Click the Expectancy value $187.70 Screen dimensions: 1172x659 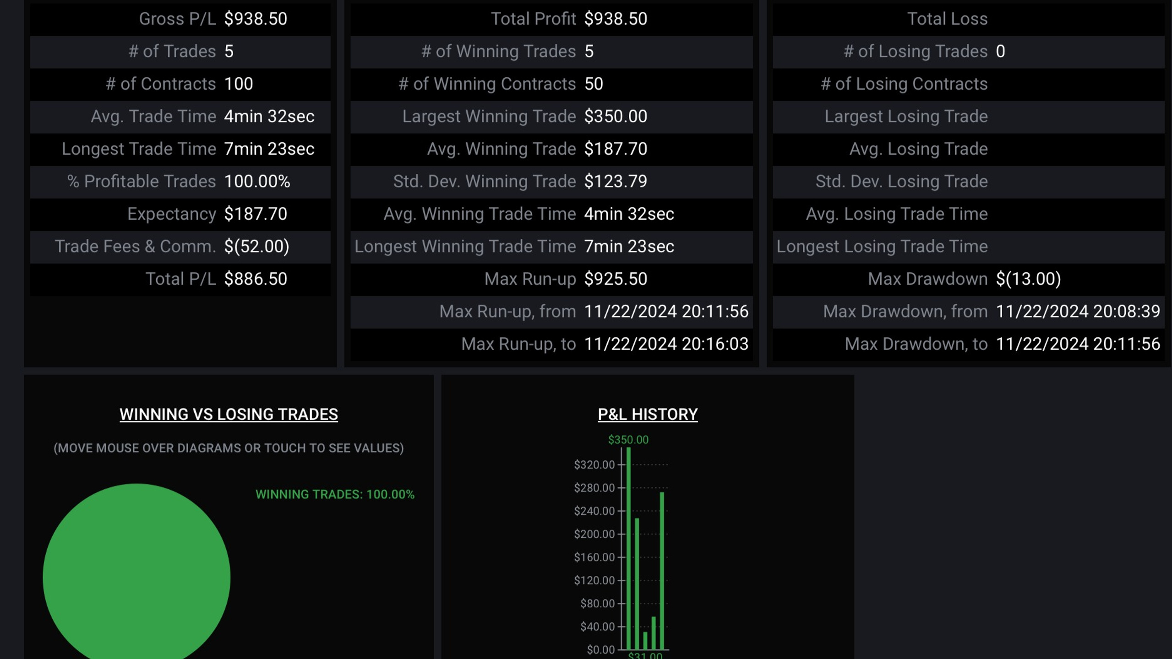(256, 214)
